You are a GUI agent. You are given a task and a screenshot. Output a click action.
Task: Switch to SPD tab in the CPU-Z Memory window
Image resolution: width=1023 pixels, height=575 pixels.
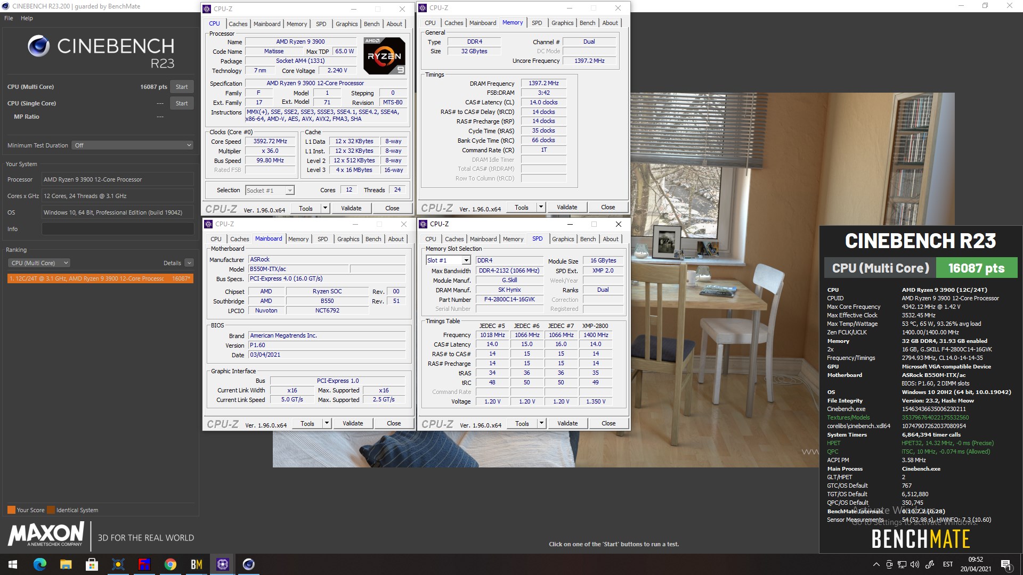(537, 23)
